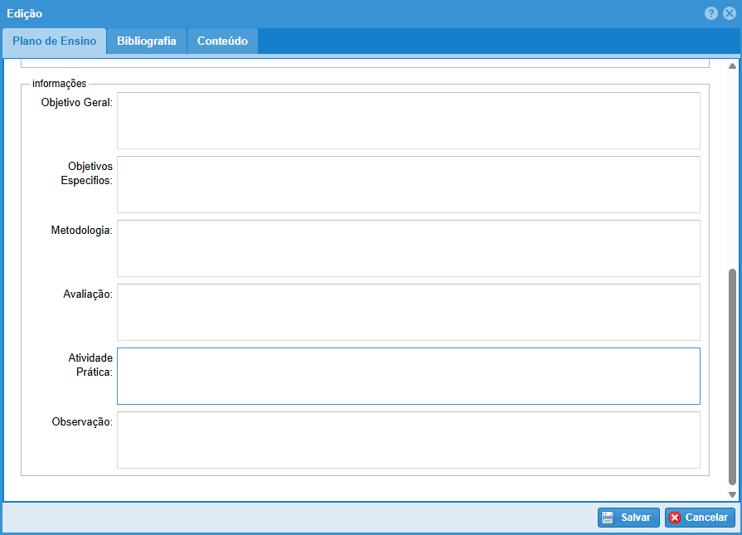The width and height of the screenshot is (742, 535).
Task: Place cursor in the Avaliação field
Action: pyautogui.click(x=408, y=312)
